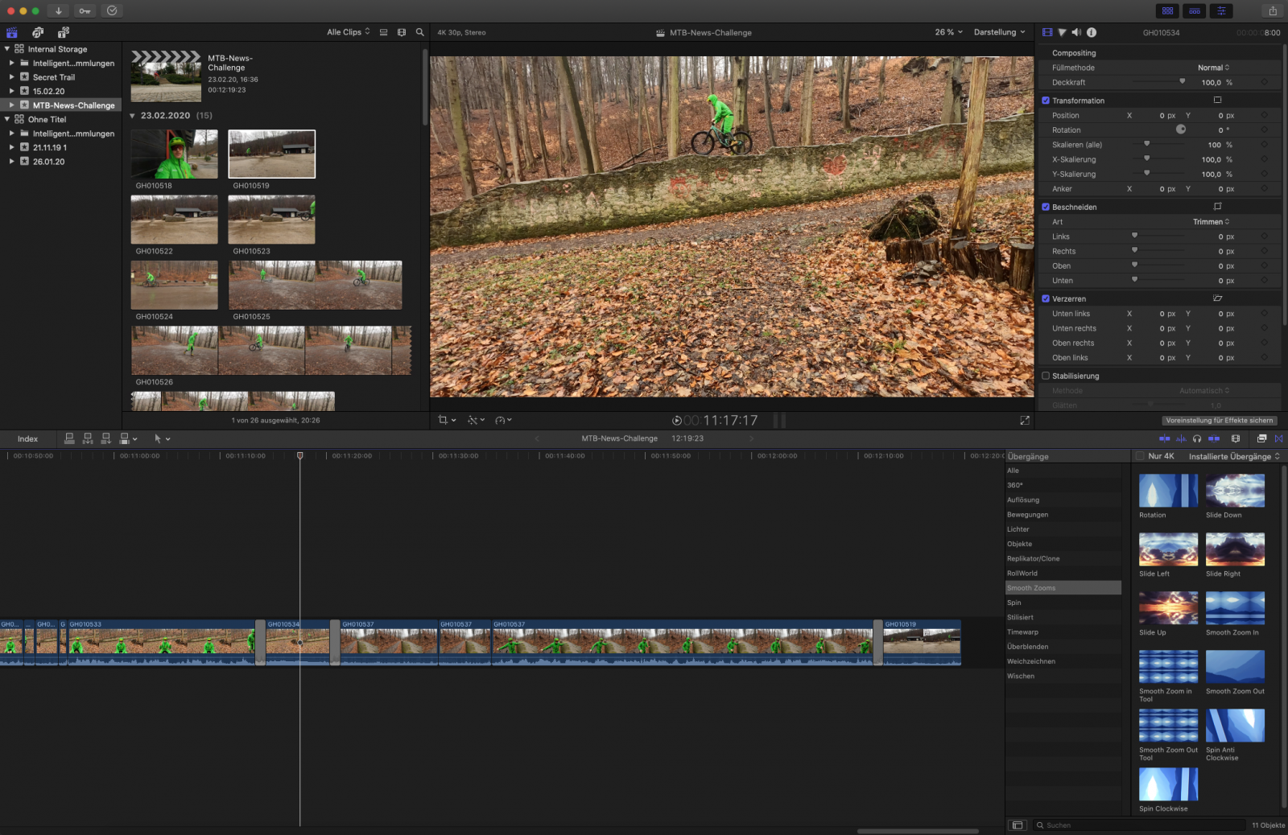Toggle the browser layout button
The height and width of the screenshot is (835, 1288).
point(1167,10)
